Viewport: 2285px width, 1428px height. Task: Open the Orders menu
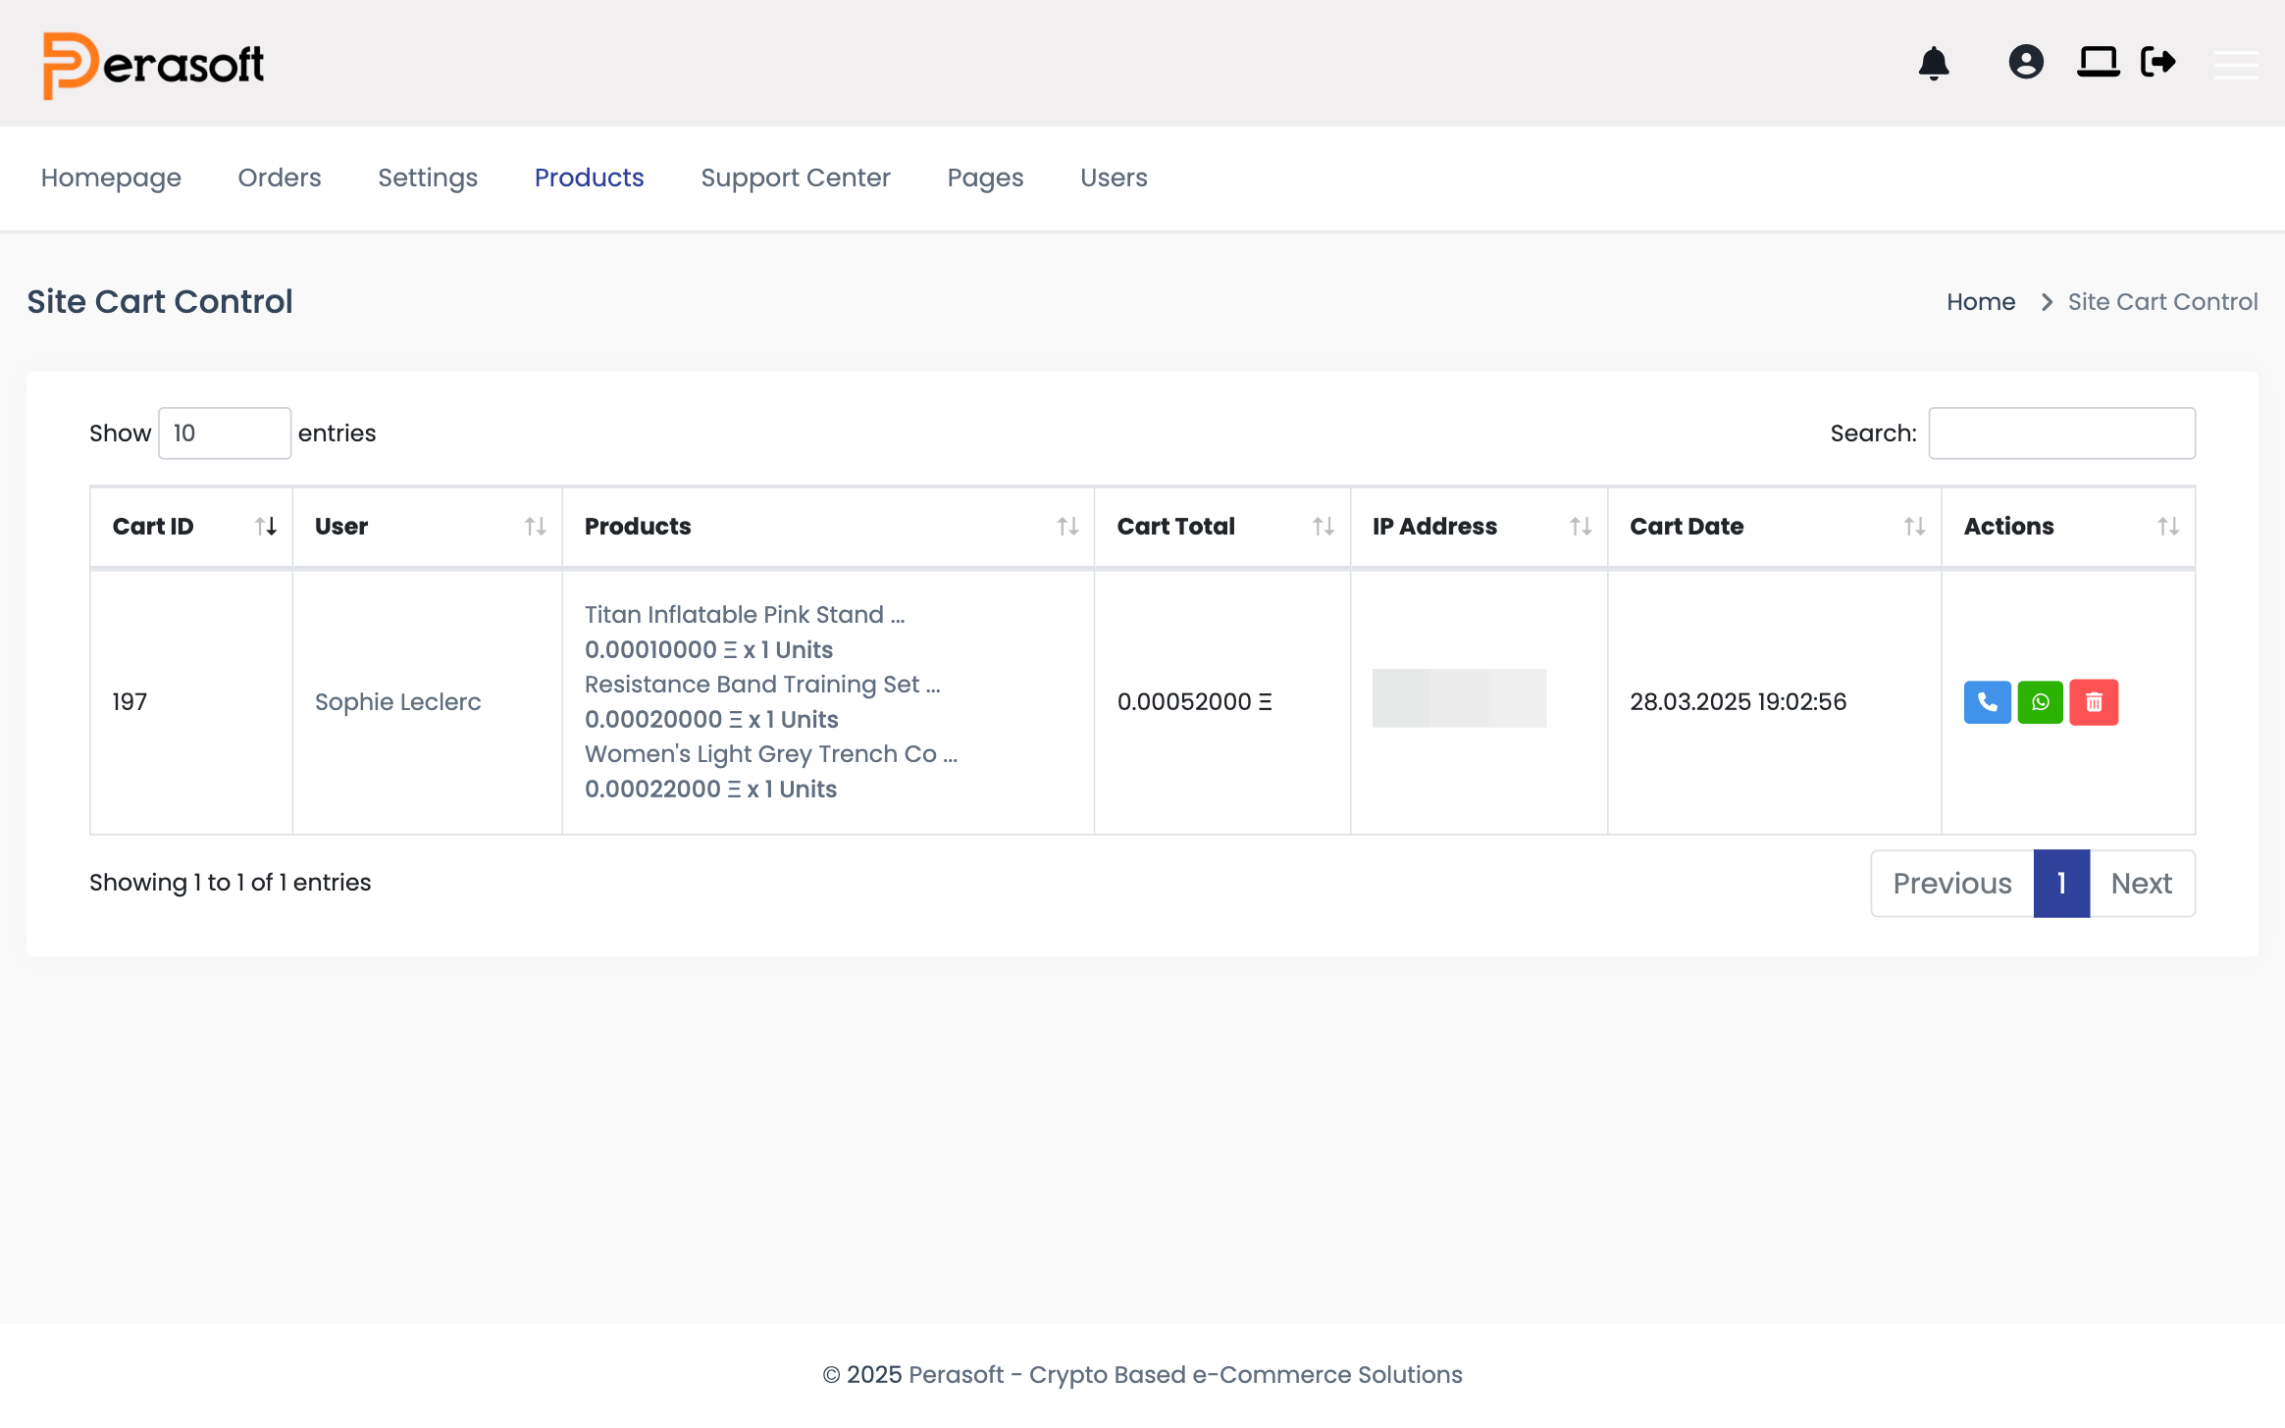tap(280, 178)
